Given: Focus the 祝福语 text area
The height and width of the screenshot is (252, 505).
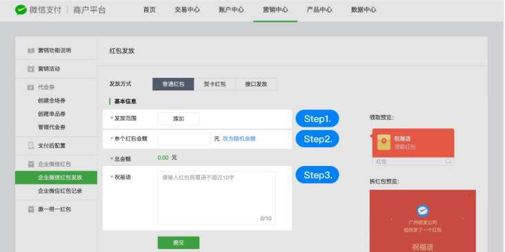Looking at the screenshot, I should [217, 198].
